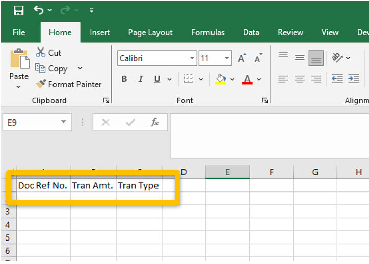
Task: Click the Insert Function fx icon
Action: (x=155, y=122)
